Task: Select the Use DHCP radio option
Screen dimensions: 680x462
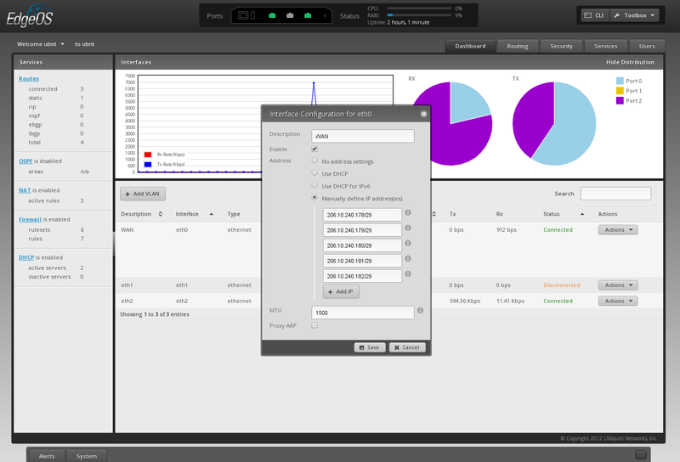Action: pos(314,172)
